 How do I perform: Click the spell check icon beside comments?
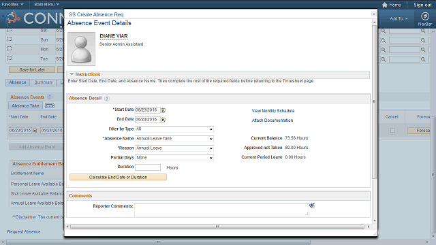[x=312, y=206]
